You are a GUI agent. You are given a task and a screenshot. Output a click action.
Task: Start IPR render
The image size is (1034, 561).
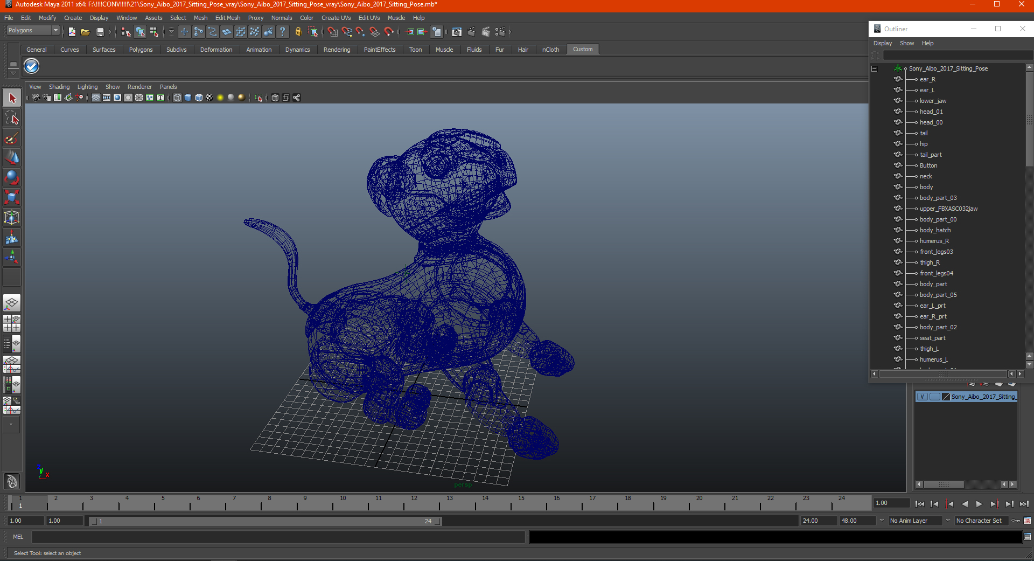pos(486,32)
